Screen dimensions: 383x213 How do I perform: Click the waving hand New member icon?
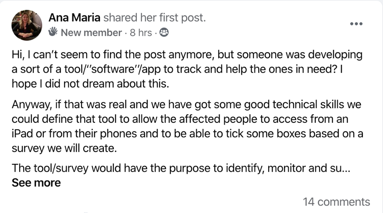tap(53, 32)
